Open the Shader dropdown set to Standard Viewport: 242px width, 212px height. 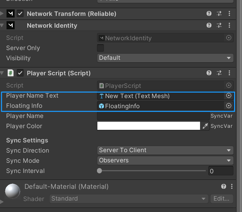coord(129,199)
